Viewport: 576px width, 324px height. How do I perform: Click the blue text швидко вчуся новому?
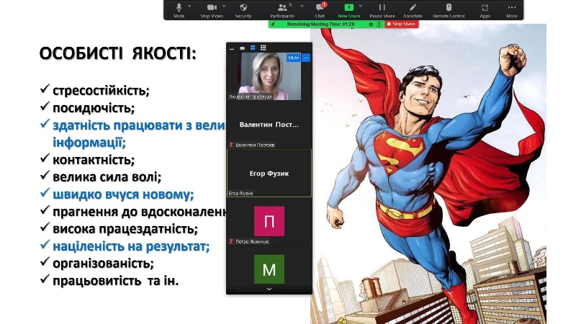tap(123, 194)
